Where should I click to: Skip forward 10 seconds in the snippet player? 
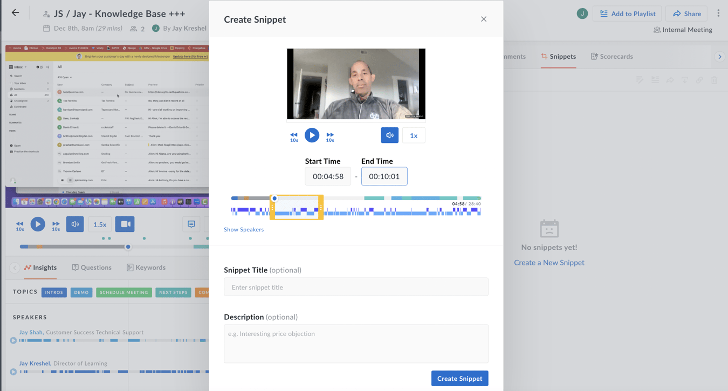pyautogui.click(x=329, y=135)
